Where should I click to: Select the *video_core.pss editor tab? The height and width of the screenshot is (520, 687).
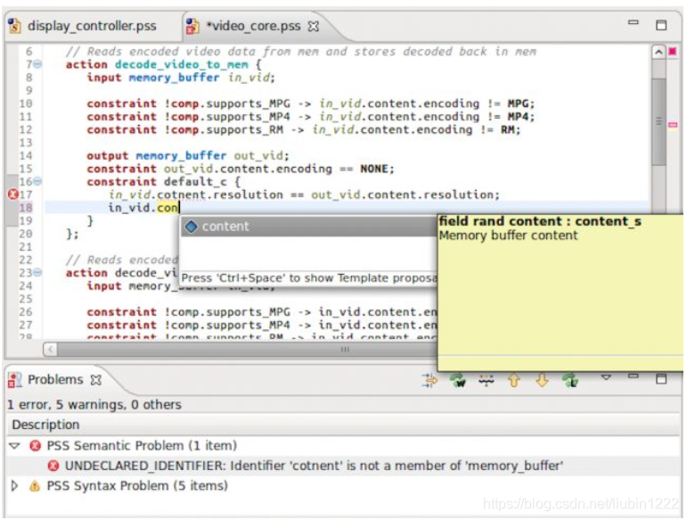pyautogui.click(x=253, y=26)
